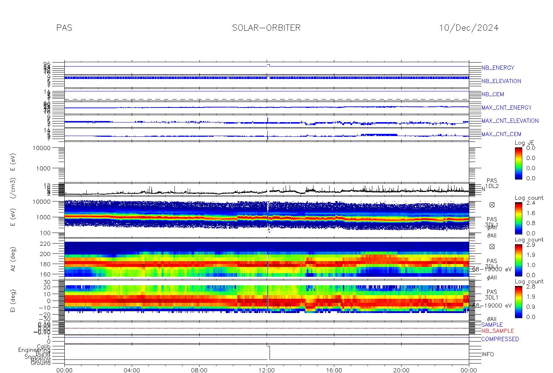This screenshot has height=373, width=553.
Task: Click the (/cm3) density axis label
Action: pos(13,189)
